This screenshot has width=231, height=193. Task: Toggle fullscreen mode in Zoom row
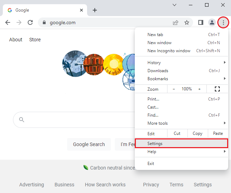pos(217,89)
